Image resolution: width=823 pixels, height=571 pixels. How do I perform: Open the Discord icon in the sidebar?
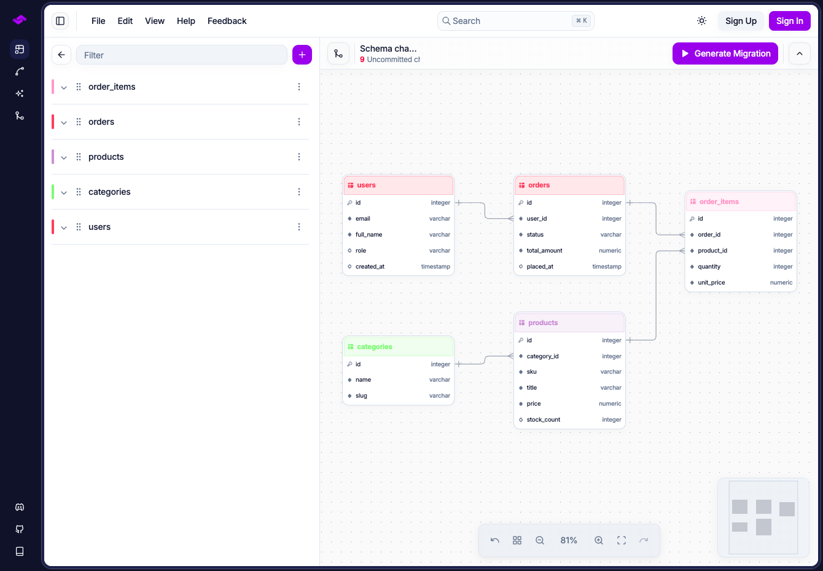[x=20, y=507]
